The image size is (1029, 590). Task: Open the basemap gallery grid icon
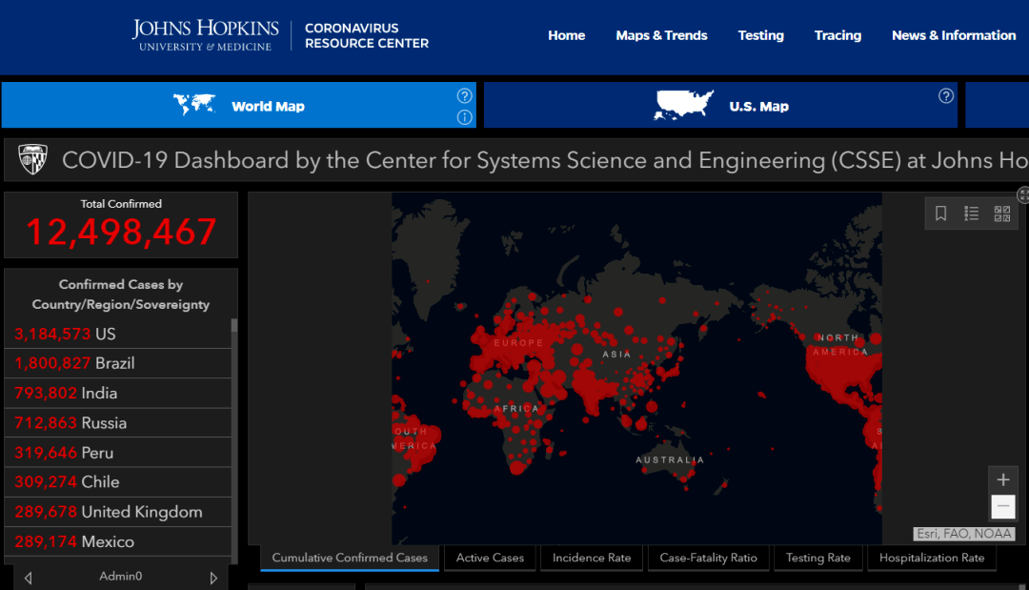[1001, 214]
